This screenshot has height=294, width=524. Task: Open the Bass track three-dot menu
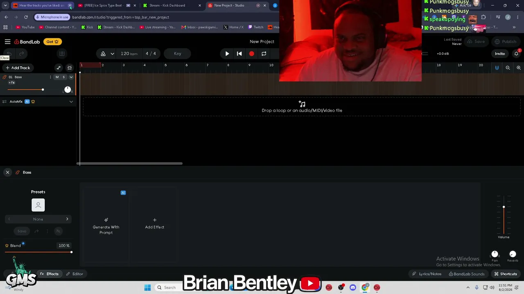(x=50, y=77)
